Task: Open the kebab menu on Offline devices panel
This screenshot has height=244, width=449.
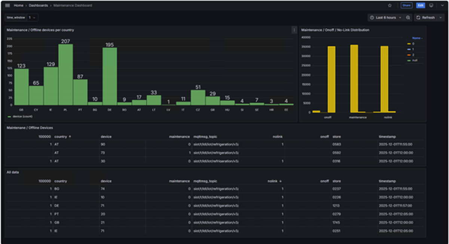Action: [294, 30]
